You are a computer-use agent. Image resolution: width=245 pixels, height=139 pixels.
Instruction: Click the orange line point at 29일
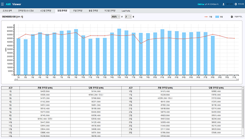click(x=220, y=36)
